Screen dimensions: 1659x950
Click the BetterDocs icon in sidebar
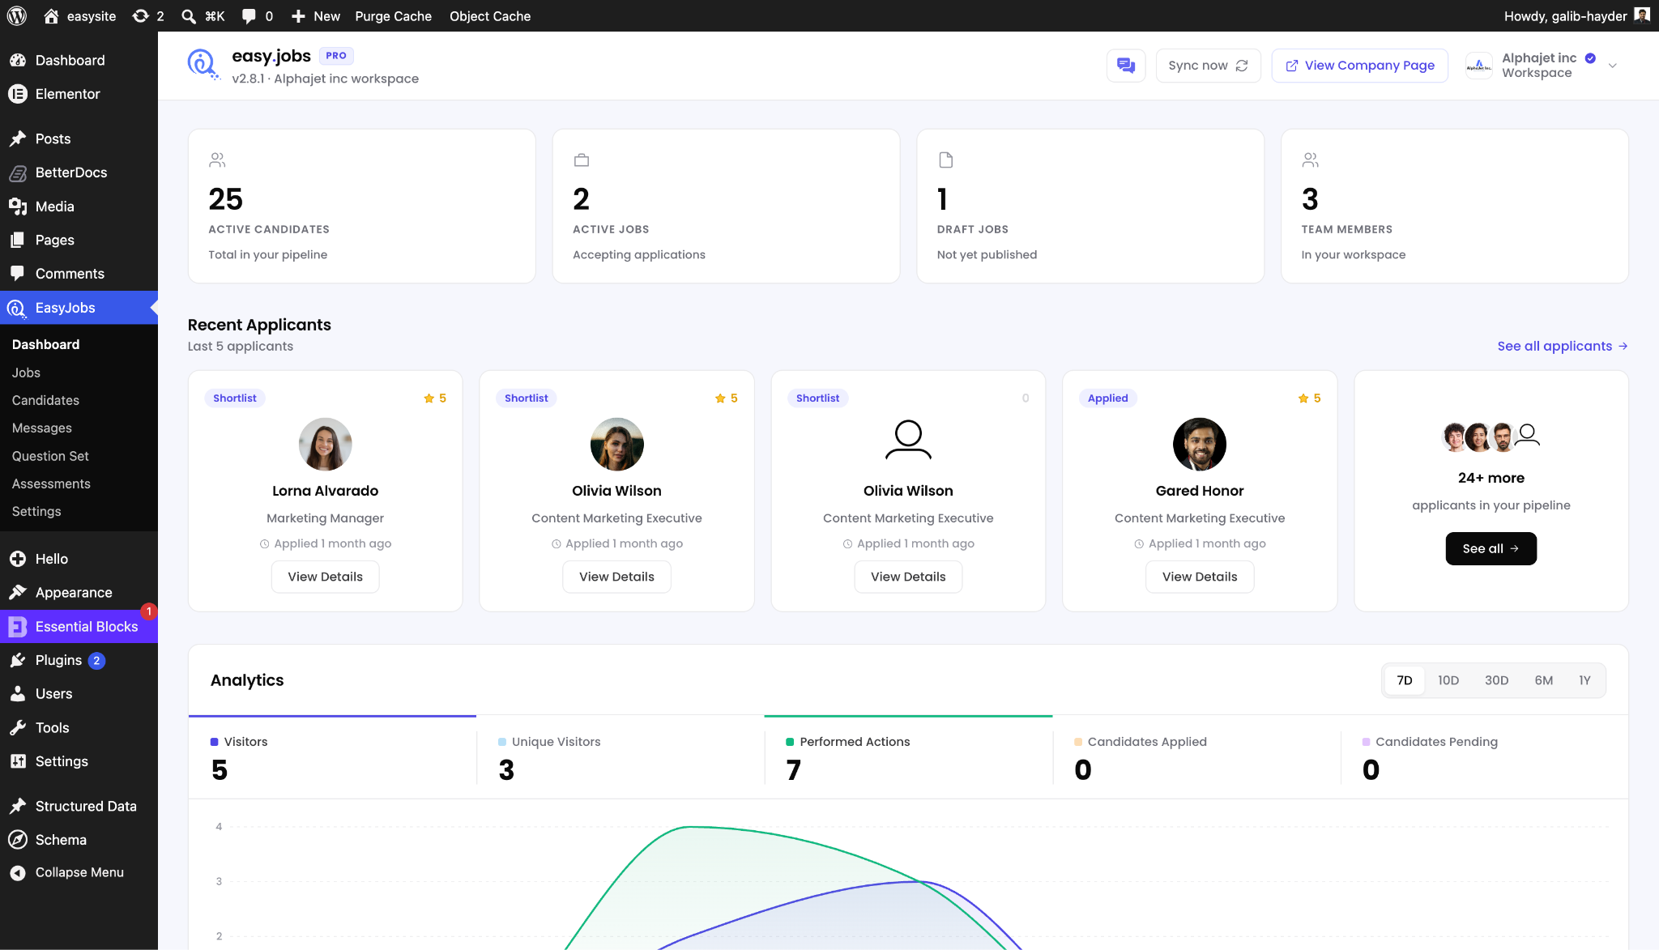click(x=18, y=173)
